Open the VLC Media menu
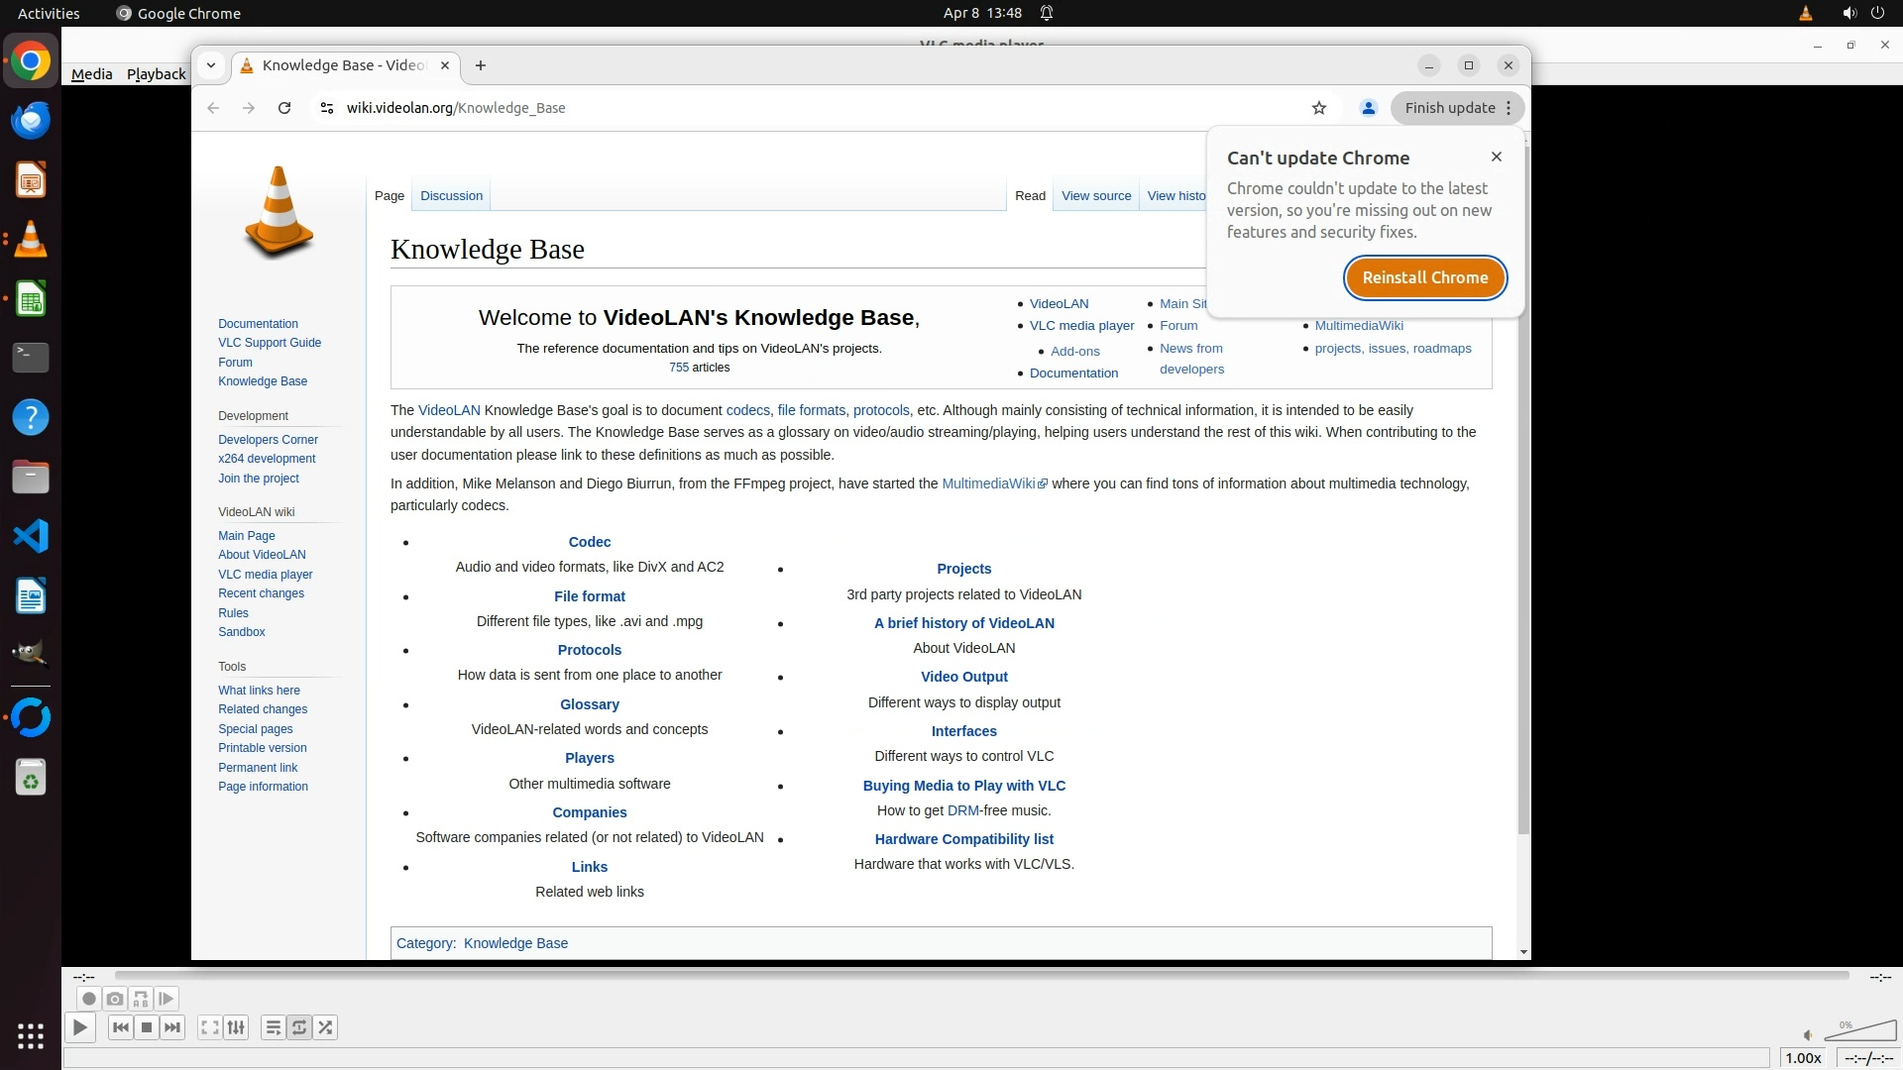The image size is (1903, 1070). (91, 73)
